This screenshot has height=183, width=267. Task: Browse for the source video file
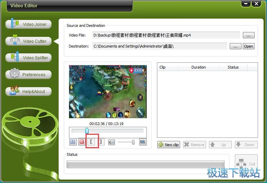(248, 35)
